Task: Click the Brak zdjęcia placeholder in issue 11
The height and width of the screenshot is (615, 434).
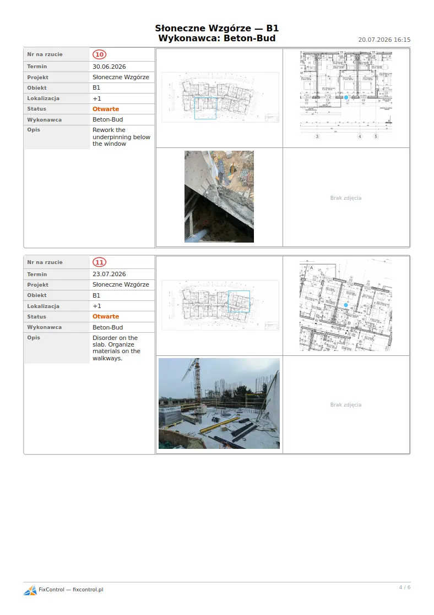Action: coord(346,405)
